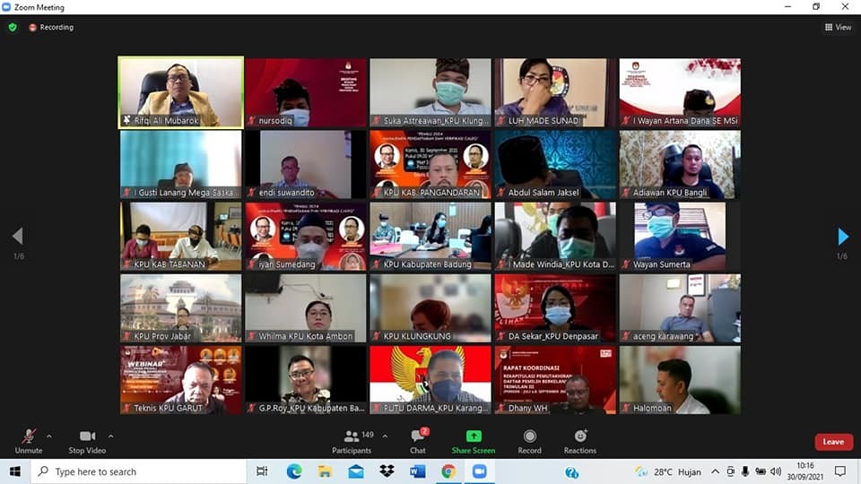The image size is (861, 484).
Task: Open the Participants panel icon
Action: coord(352,436)
